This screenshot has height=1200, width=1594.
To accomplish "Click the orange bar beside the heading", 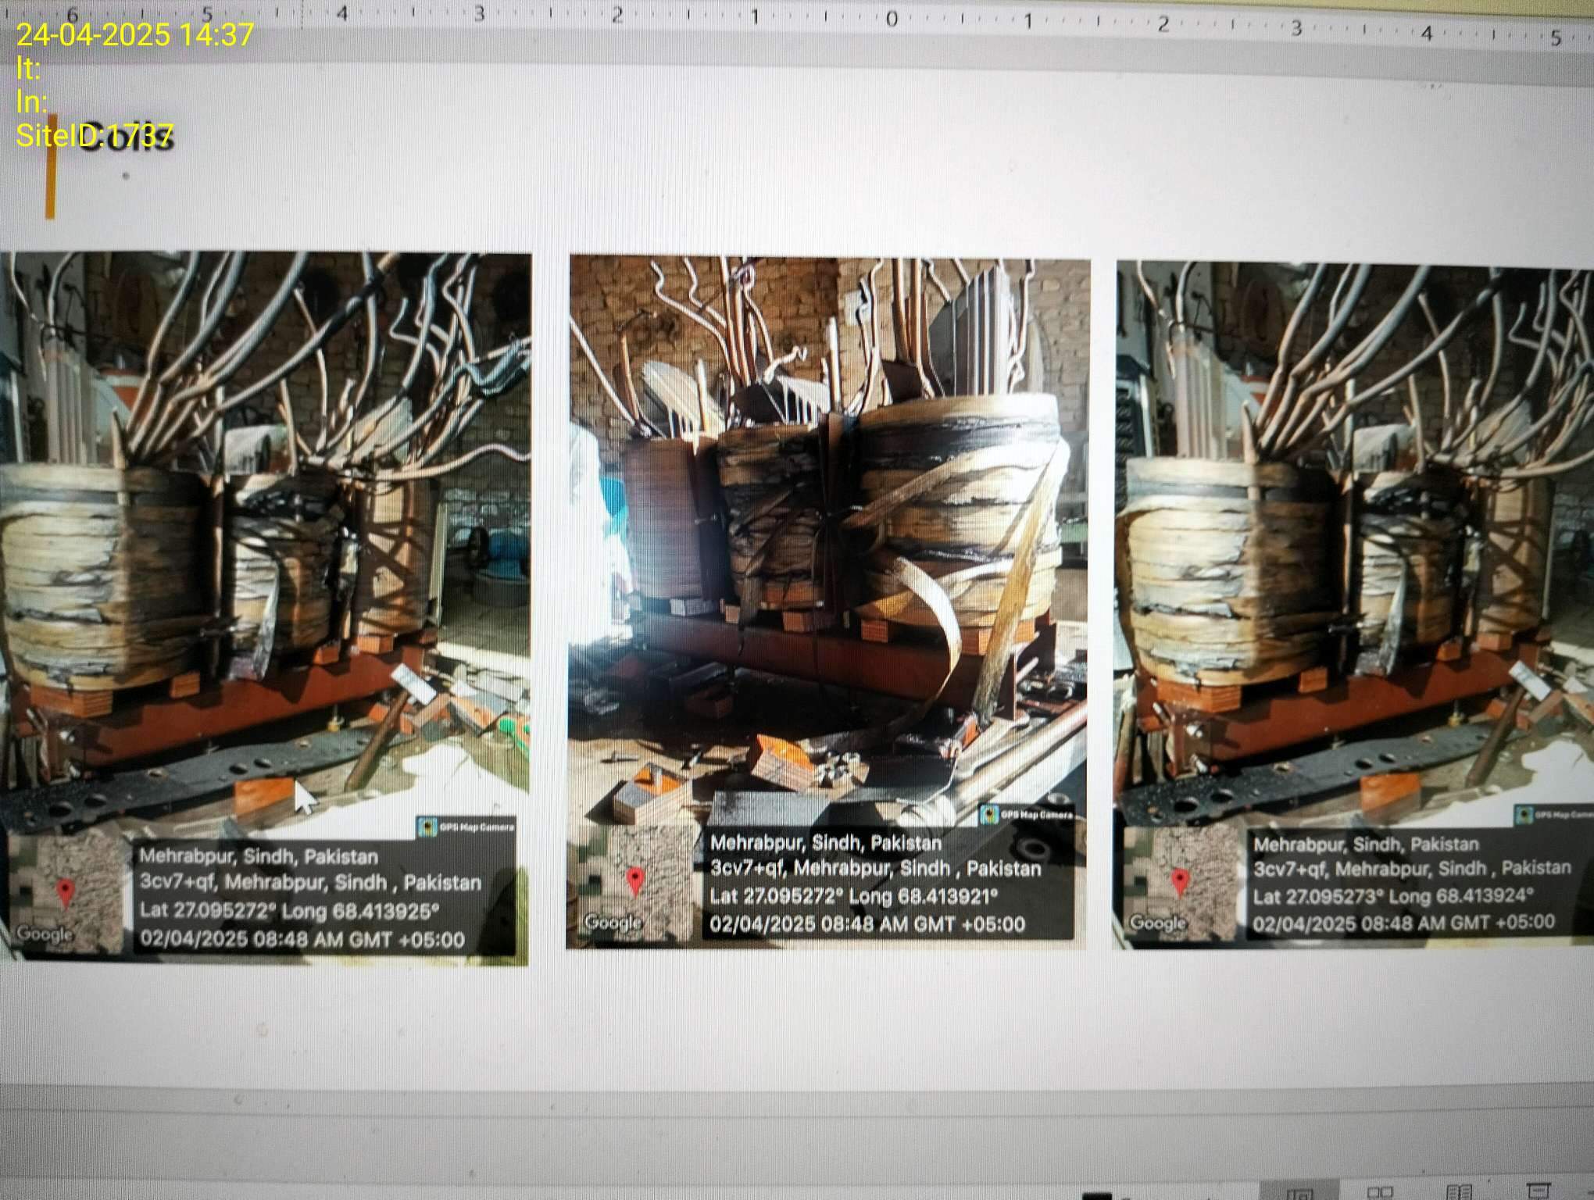I will click(51, 168).
